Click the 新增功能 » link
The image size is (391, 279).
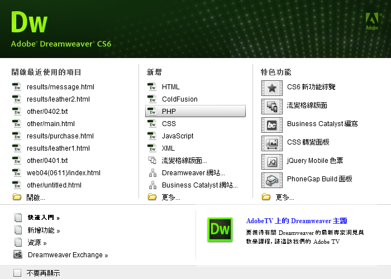[x=43, y=230]
